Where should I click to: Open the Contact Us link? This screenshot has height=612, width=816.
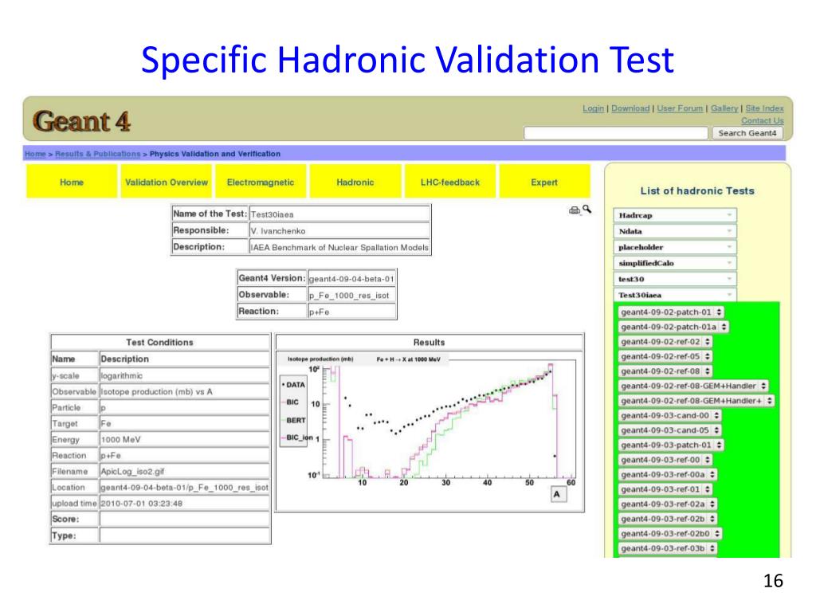[x=763, y=121]
